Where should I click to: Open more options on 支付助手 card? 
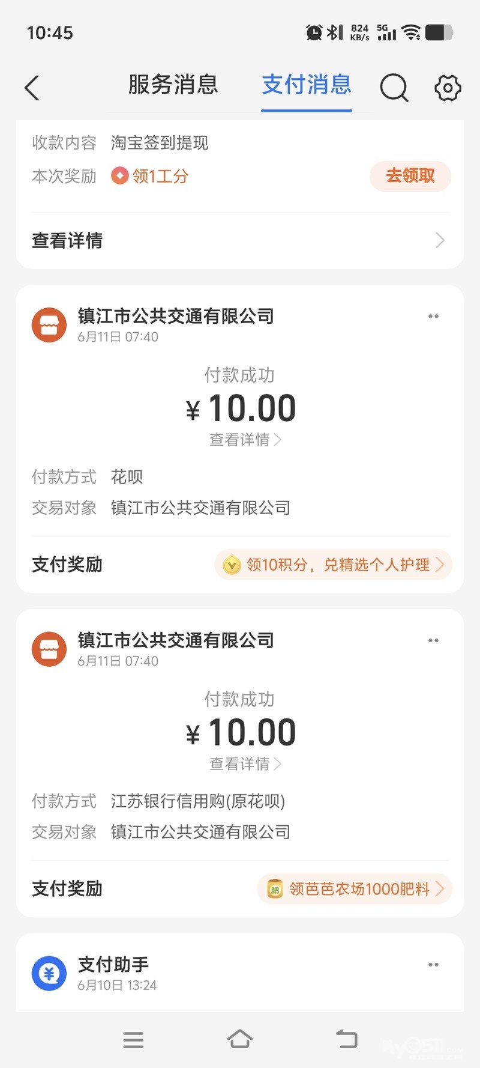(433, 965)
